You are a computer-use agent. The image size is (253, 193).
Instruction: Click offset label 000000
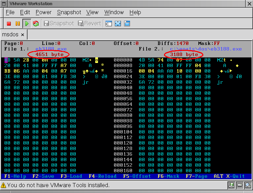123,60
